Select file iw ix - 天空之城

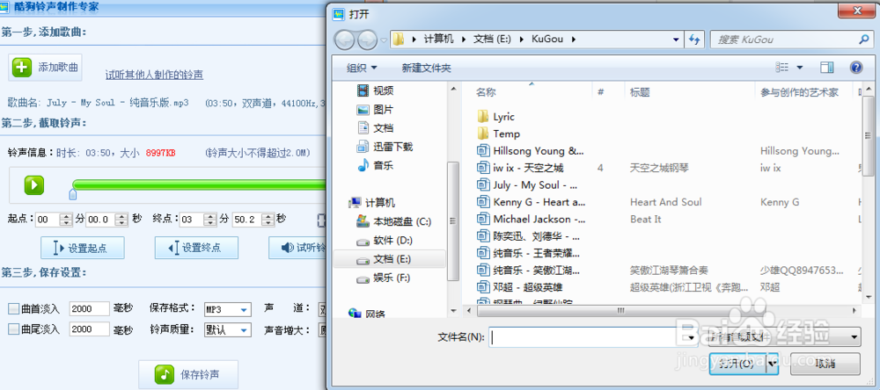pyautogui.click(x=520, y=168)
